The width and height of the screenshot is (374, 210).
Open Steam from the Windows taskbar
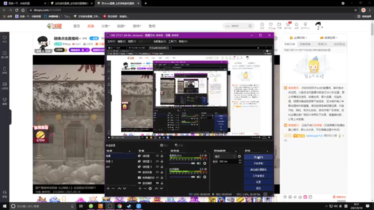coord(129,206)
